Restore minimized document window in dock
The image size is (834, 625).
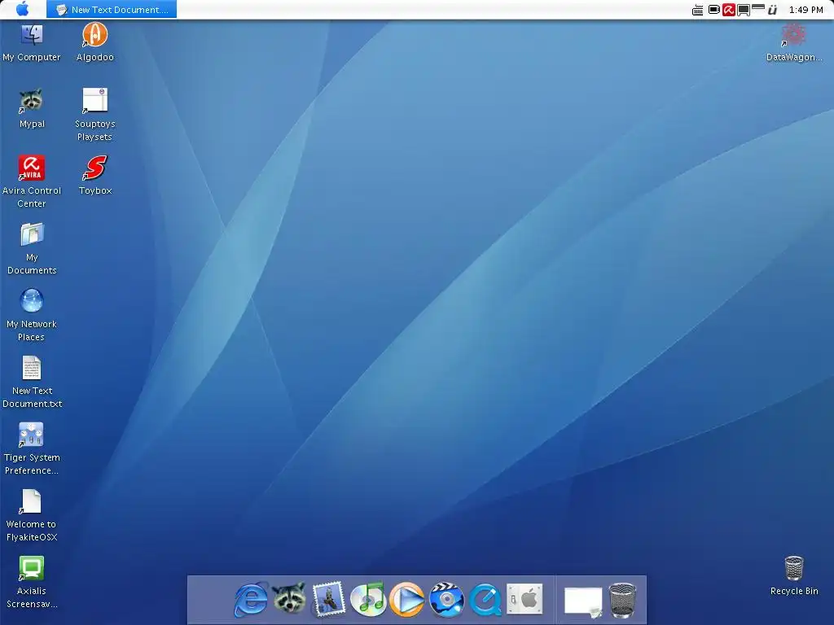pyautogui.click(x=583, y=603)
